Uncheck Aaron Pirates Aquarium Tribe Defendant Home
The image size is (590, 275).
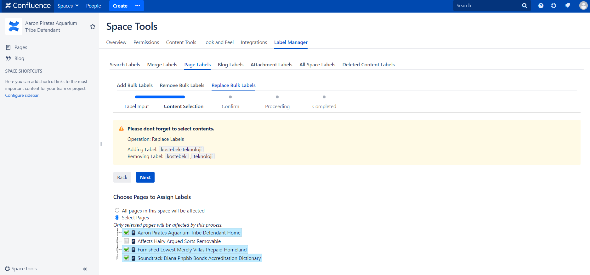point(126,233)
